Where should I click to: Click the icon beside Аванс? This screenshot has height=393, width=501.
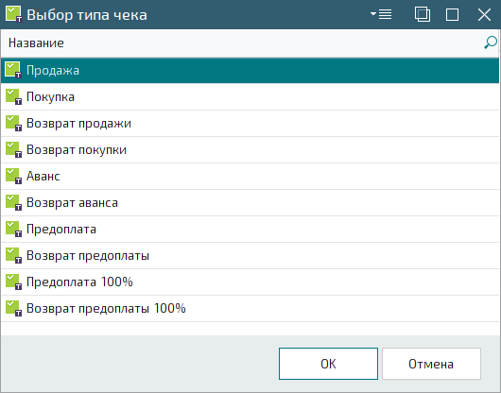[x=14, y=177]
